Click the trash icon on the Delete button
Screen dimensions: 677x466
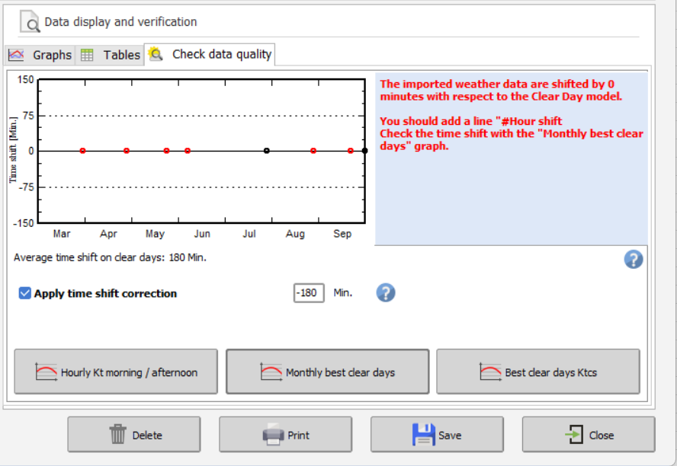(x=117, y=435)
